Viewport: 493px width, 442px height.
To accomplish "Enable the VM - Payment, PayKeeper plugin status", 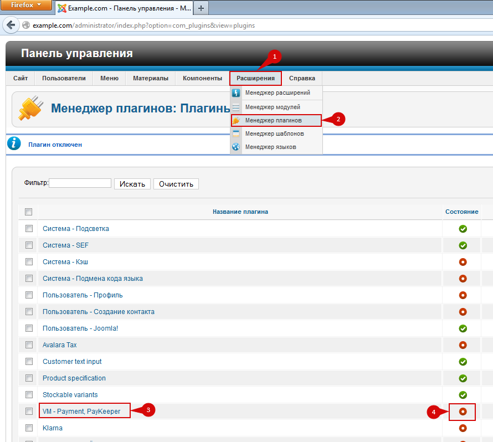I will click(463, 412).
